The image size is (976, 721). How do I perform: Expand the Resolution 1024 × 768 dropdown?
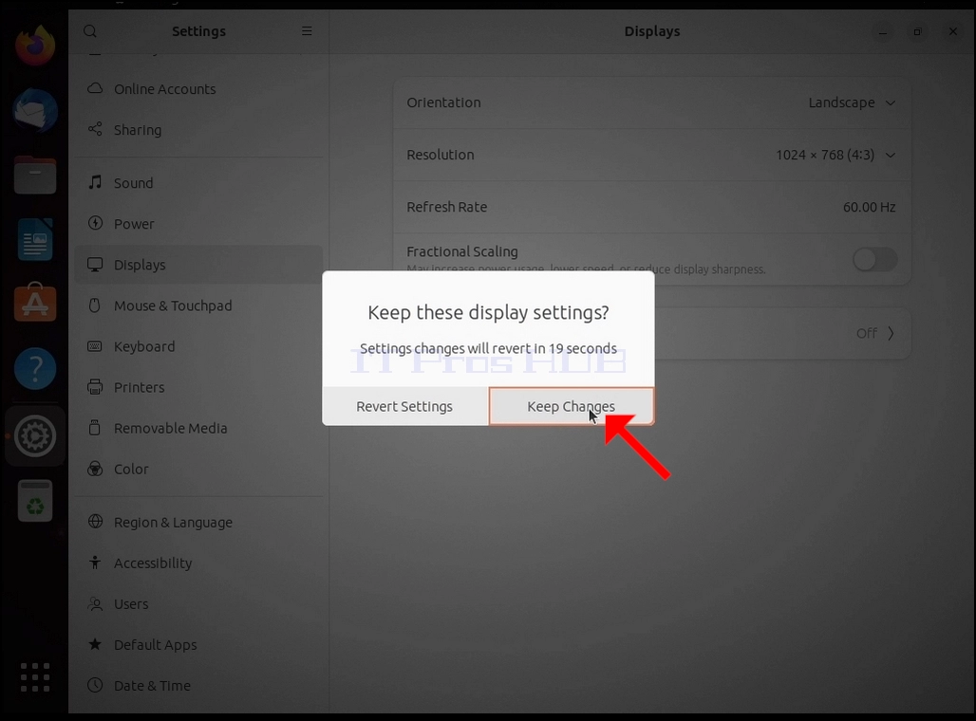835,155
